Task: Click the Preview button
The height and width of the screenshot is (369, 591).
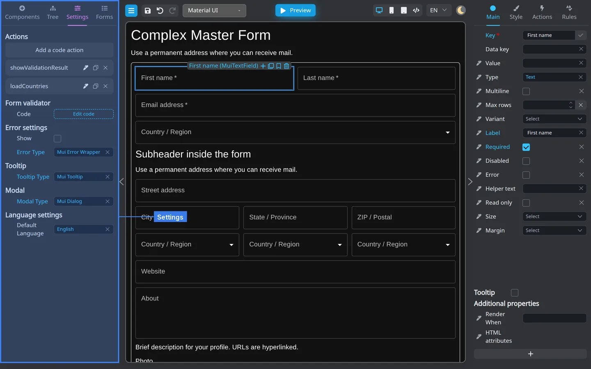Action: pos(295,10)
